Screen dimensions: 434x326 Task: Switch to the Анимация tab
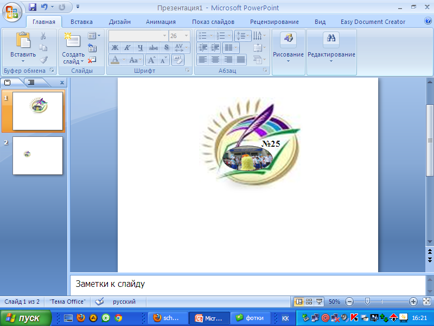(161, 22)
